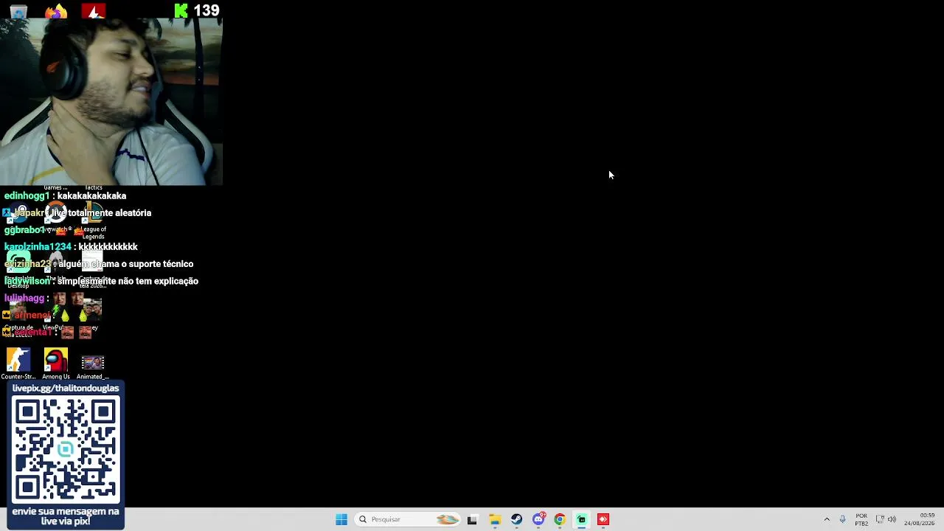This screenshot has width=944, height=531.
Task: Click the livepix.gg/thalitondouglas link text
Action: coord(66,388)
